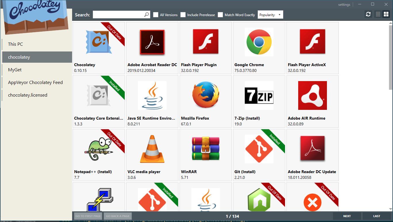
Task: Open the settings link
Action: (344, 4)
